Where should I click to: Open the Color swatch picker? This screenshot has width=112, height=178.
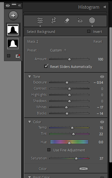coord(84,169)
